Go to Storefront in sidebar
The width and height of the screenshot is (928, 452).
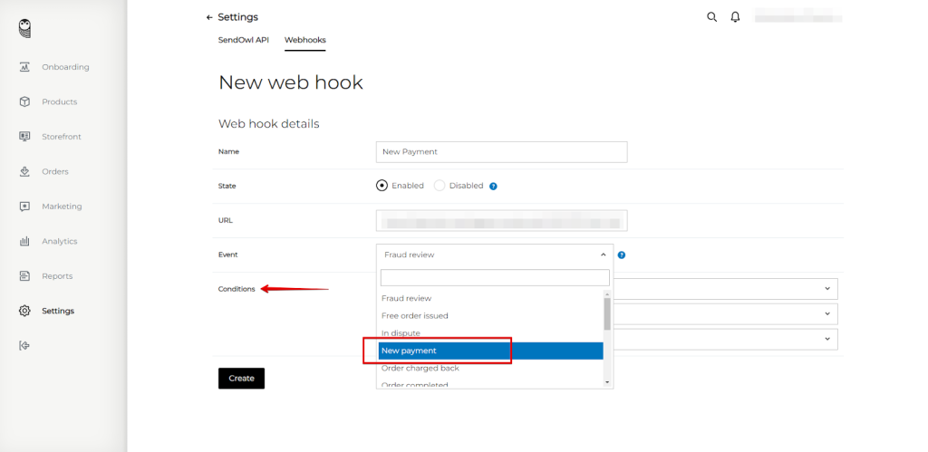(61, 137)
